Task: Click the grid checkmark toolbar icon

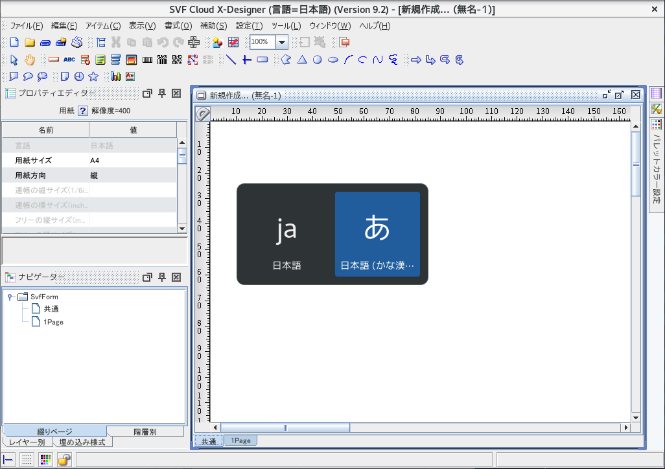Action: (233, 42)
